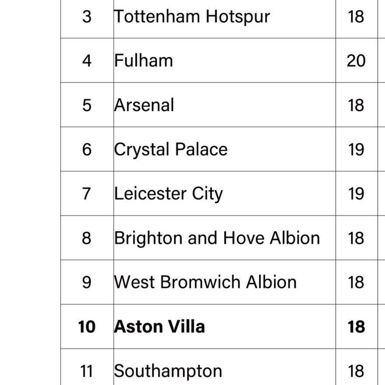Click position number 7 in Leicester's row
This screenshot has width=385, height=385.
tap(87, 194)
